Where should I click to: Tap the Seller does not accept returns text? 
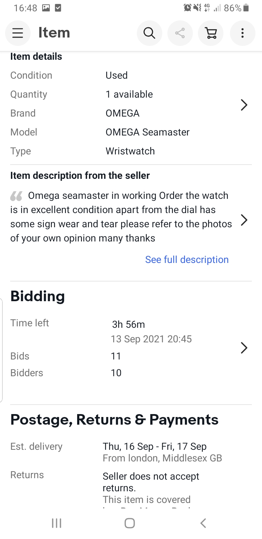151,482
